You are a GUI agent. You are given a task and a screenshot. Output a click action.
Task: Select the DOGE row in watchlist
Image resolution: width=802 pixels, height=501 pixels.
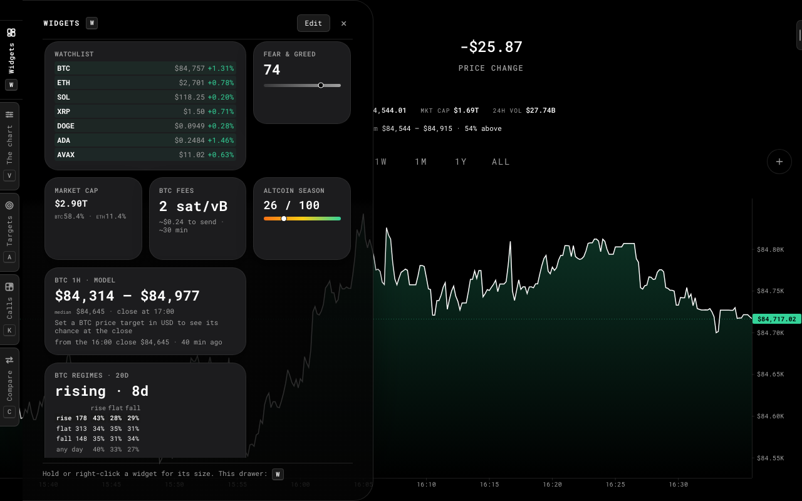tap(145, 126)
